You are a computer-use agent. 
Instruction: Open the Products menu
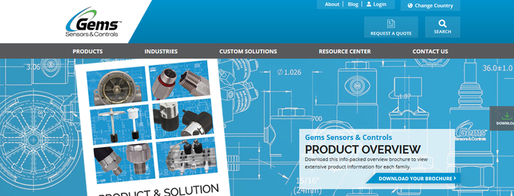(88, 51)
